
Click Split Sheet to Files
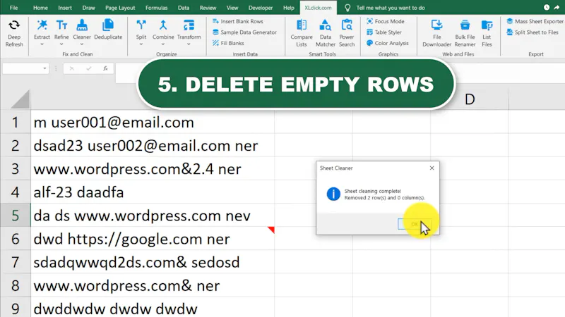(x=533, y=32)
